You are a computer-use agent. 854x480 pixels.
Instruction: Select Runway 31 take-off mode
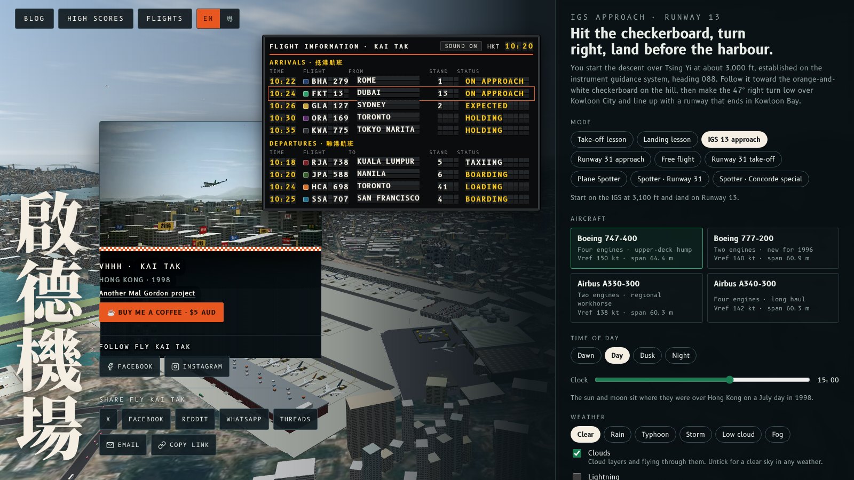[x=743, y=159]
